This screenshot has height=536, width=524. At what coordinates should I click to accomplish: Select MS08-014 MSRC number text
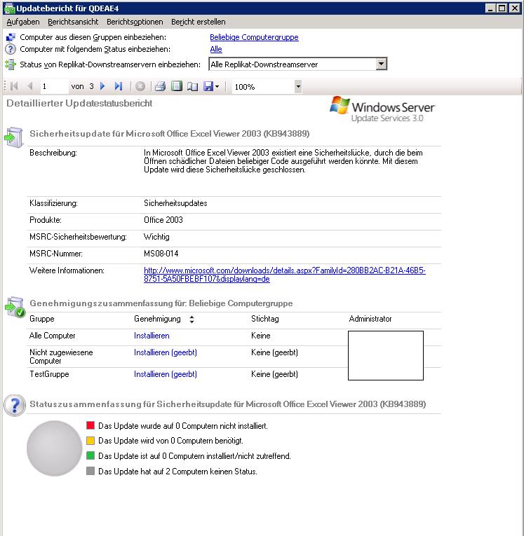click(x=161, y=254)
